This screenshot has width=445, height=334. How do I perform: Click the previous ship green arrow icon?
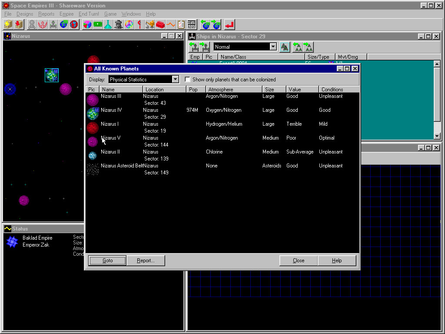pyautogui.click(x=194, y=47)
